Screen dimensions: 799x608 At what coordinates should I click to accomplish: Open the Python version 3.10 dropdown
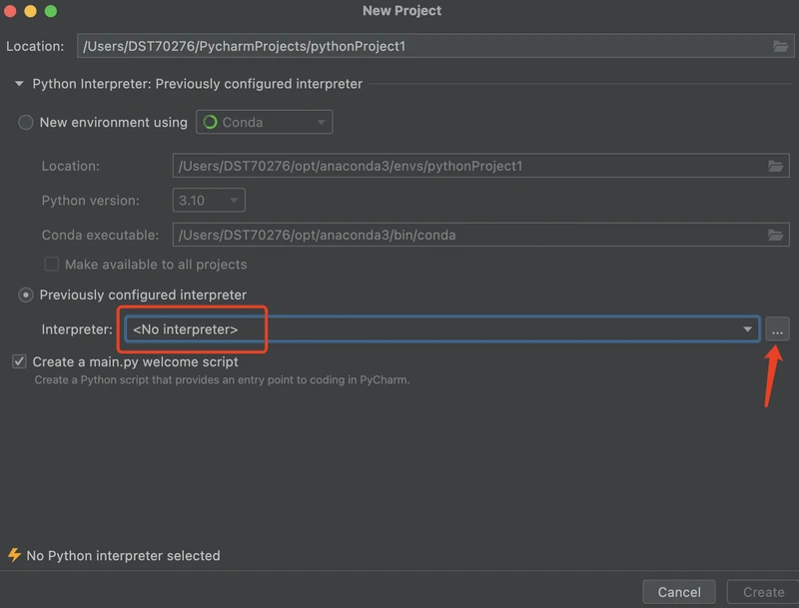[x=209, y=200]
